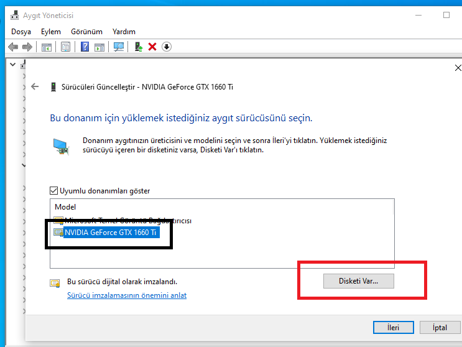
Task: Open the Eylem menu
Action: point(51,32)
